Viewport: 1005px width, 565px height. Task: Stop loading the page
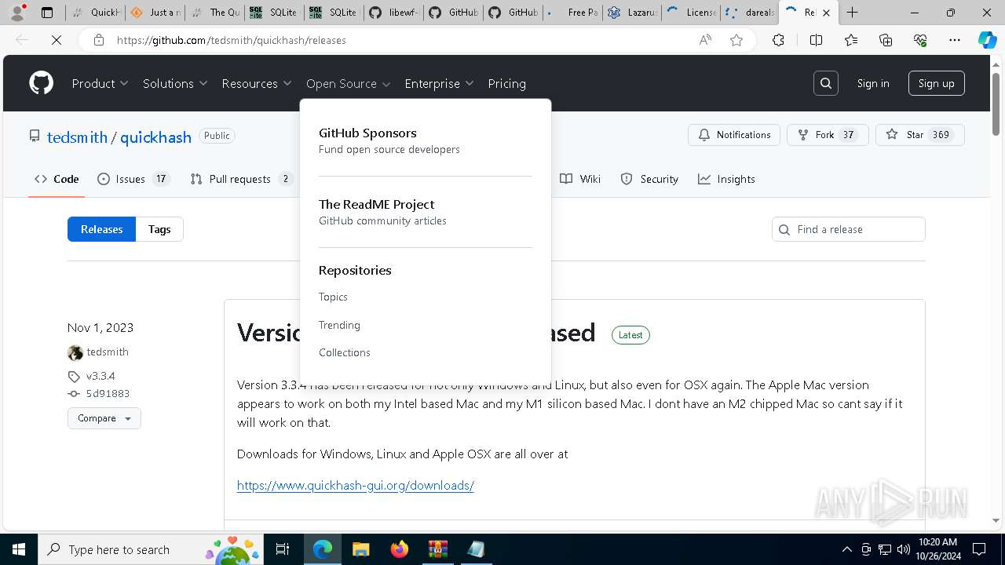point(57,40)
